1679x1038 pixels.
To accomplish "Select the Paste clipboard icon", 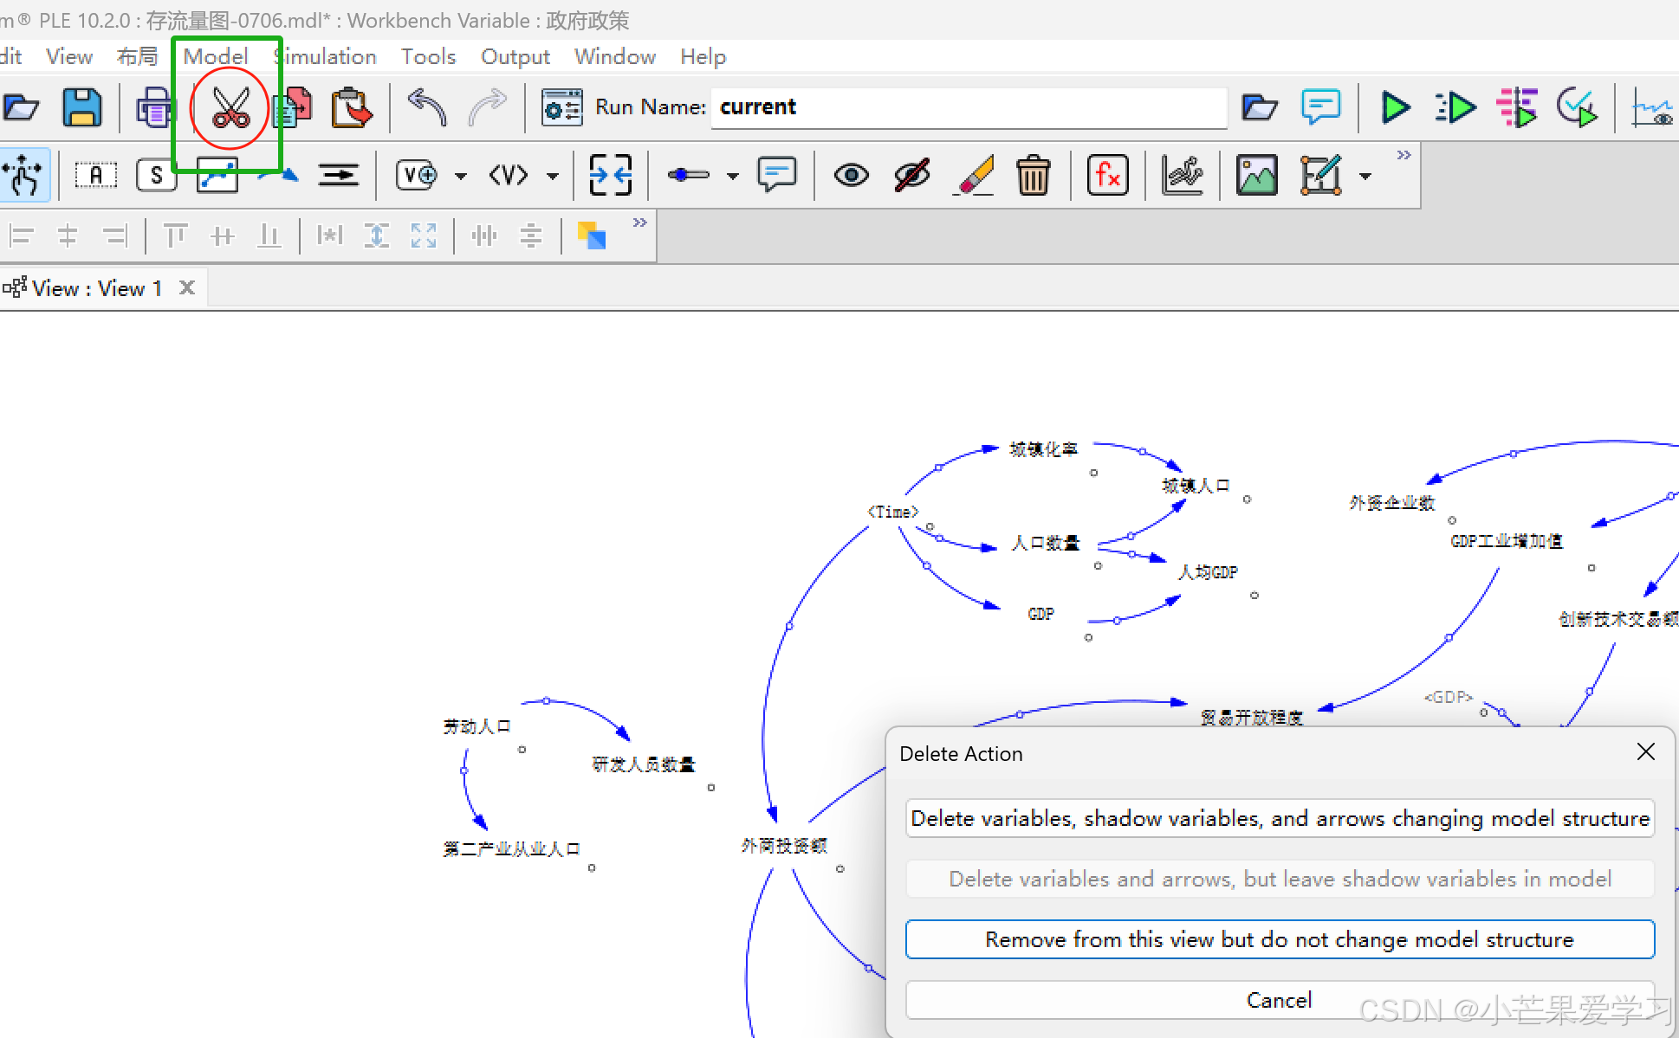I will click(x=351, y=108).
